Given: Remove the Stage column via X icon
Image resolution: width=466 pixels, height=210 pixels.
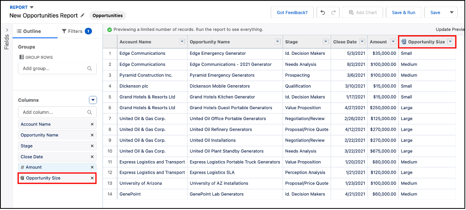Looking at the screenshot, I should click(92, 146).
